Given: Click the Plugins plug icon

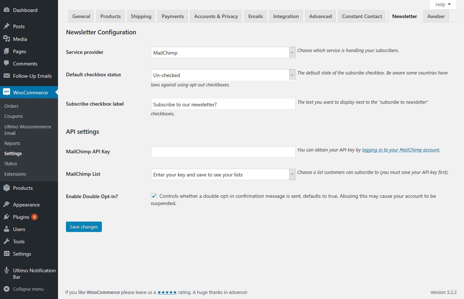Looking at the screenshot, I should coord(7,217).
